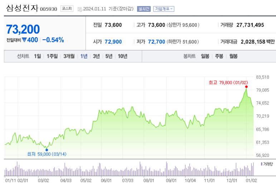Click the red 최고 peak marker dot

click(x=246, y=87)
